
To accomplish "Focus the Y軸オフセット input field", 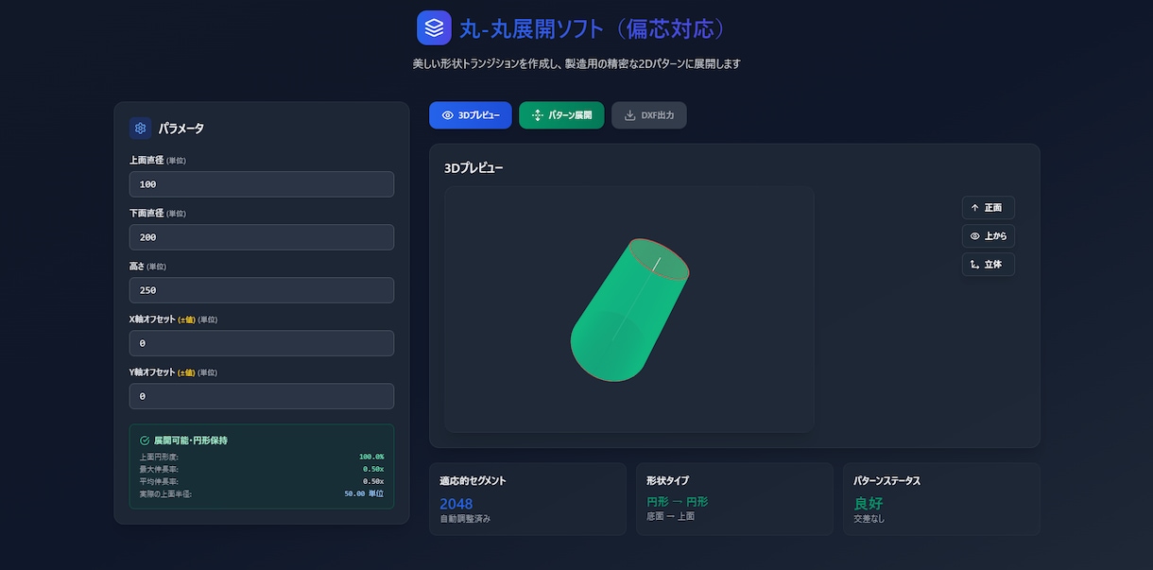I will tap(262, 396).
